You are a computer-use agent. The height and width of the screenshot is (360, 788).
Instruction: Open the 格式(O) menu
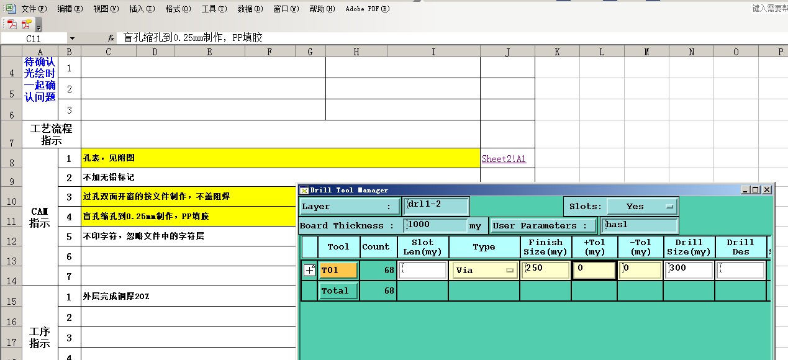click(x=178, y=9)
